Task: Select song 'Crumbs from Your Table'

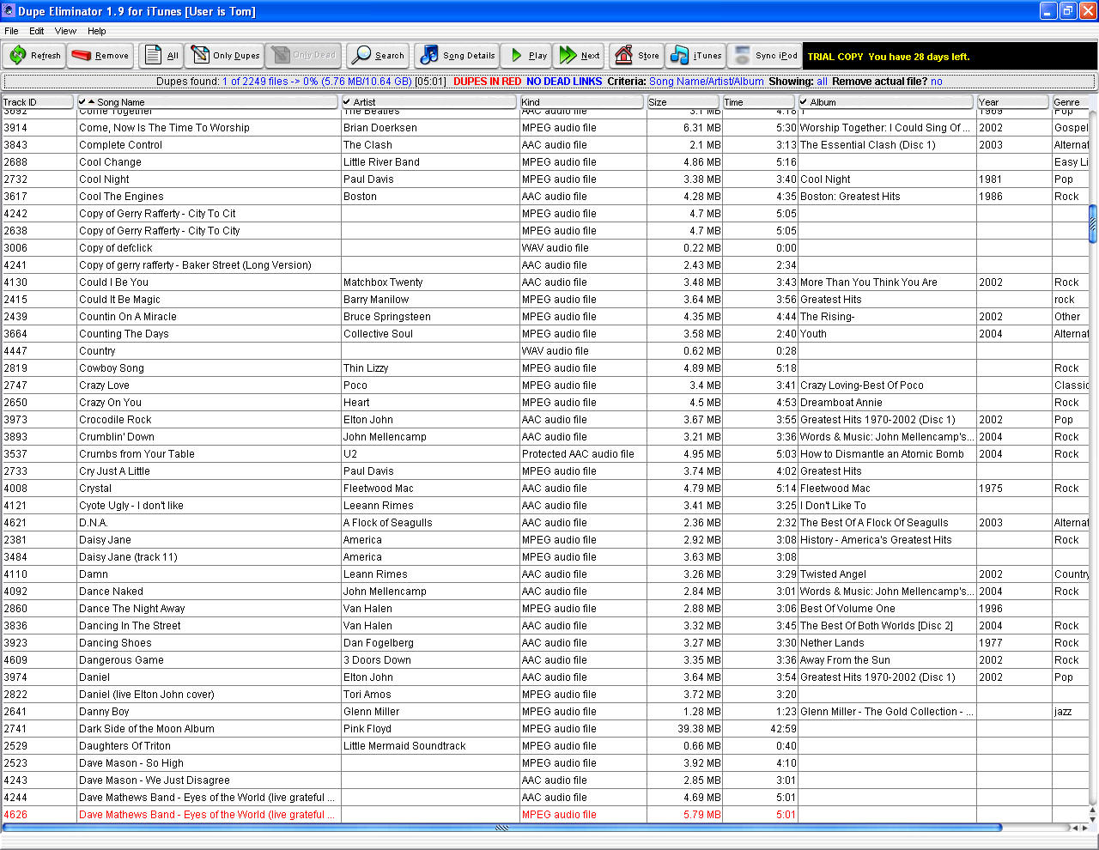Action: click(137, 454)
